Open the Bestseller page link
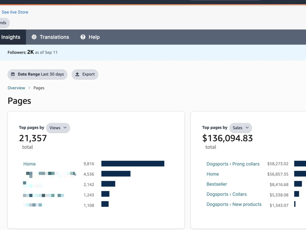This screenshot has width=306, height=230. tap(217, 184)
